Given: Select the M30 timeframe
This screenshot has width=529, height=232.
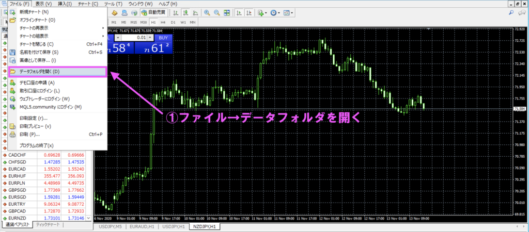Looking at the screenshot, I should click(144, 22).
